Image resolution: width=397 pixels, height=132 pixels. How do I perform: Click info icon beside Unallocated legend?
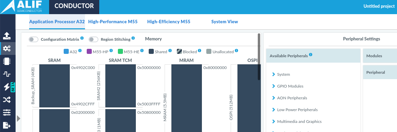coord(236,51)
